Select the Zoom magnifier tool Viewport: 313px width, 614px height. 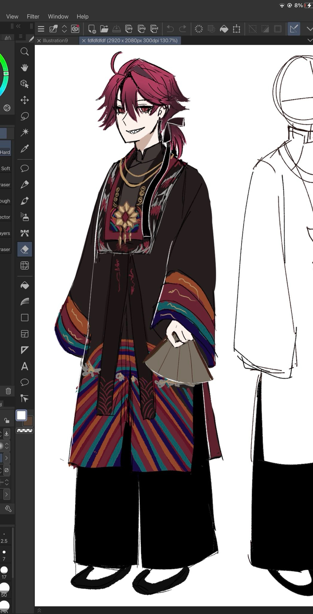click(25, 52)
